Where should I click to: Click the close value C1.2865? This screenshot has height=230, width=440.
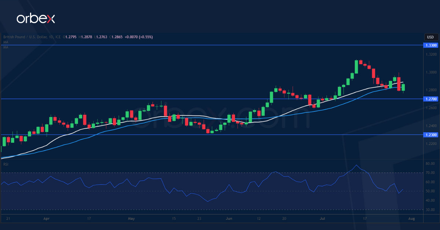tap(116, 37)
